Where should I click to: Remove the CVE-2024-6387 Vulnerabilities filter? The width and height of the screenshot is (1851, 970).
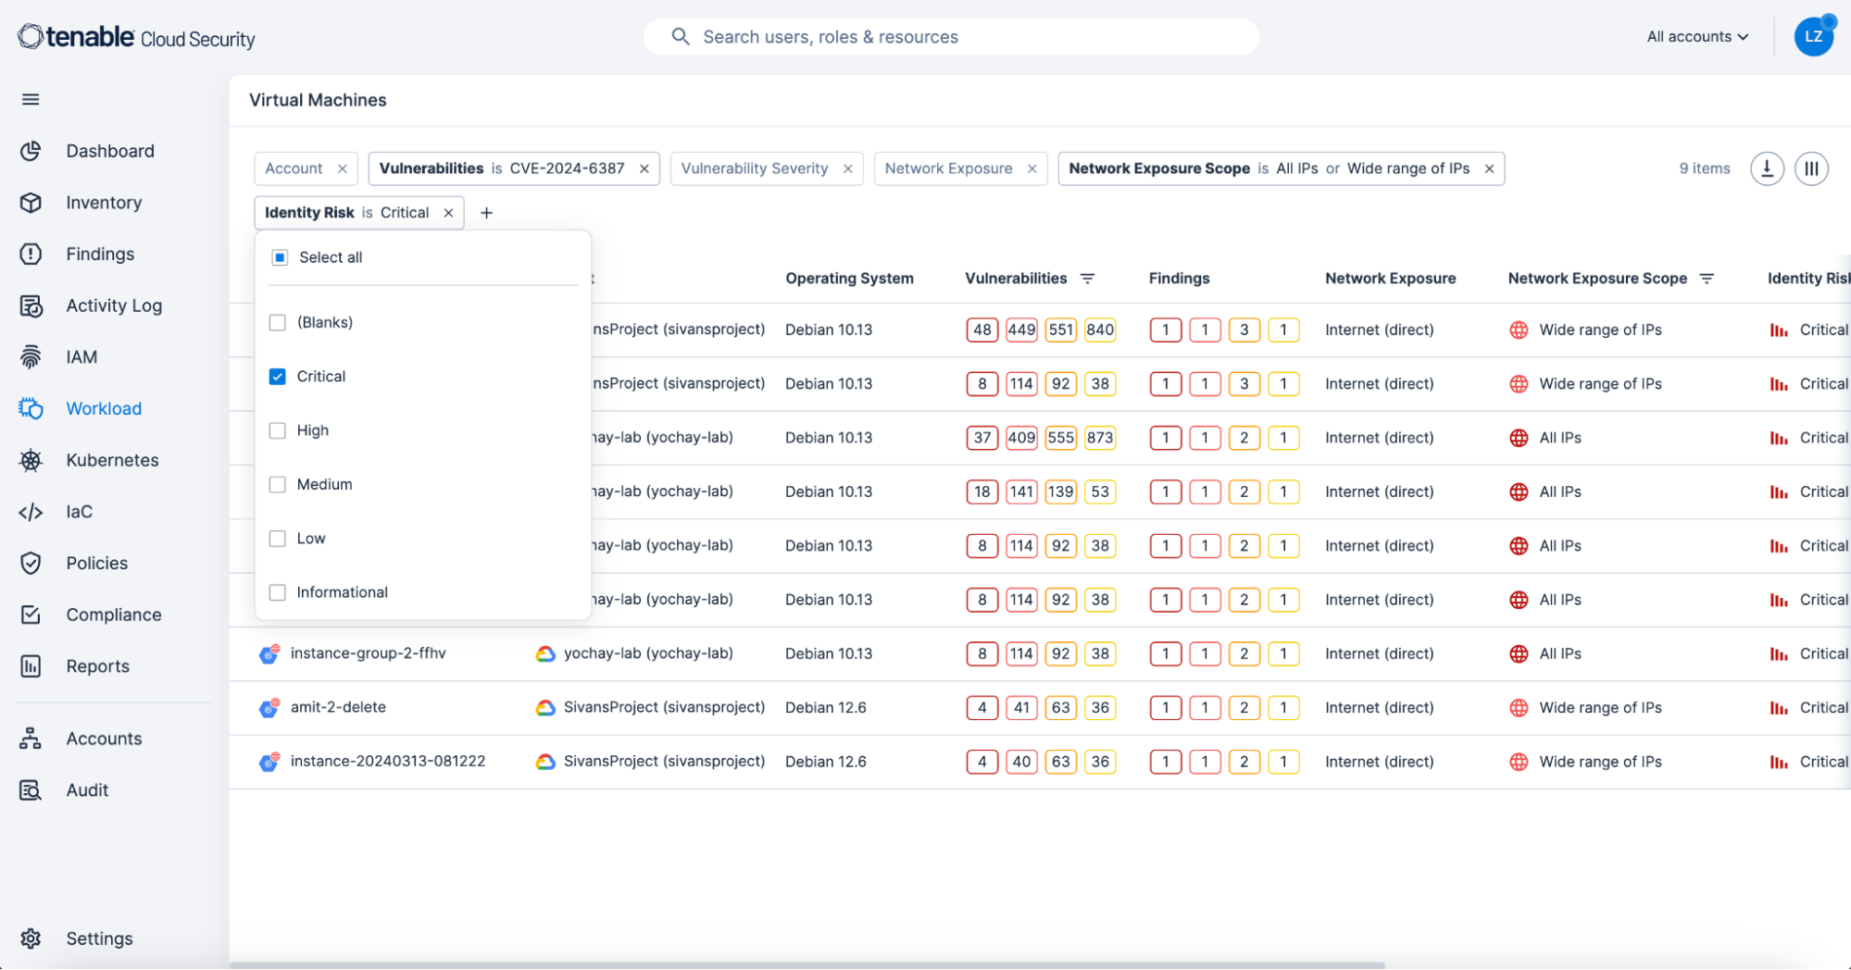click(644, 168)
